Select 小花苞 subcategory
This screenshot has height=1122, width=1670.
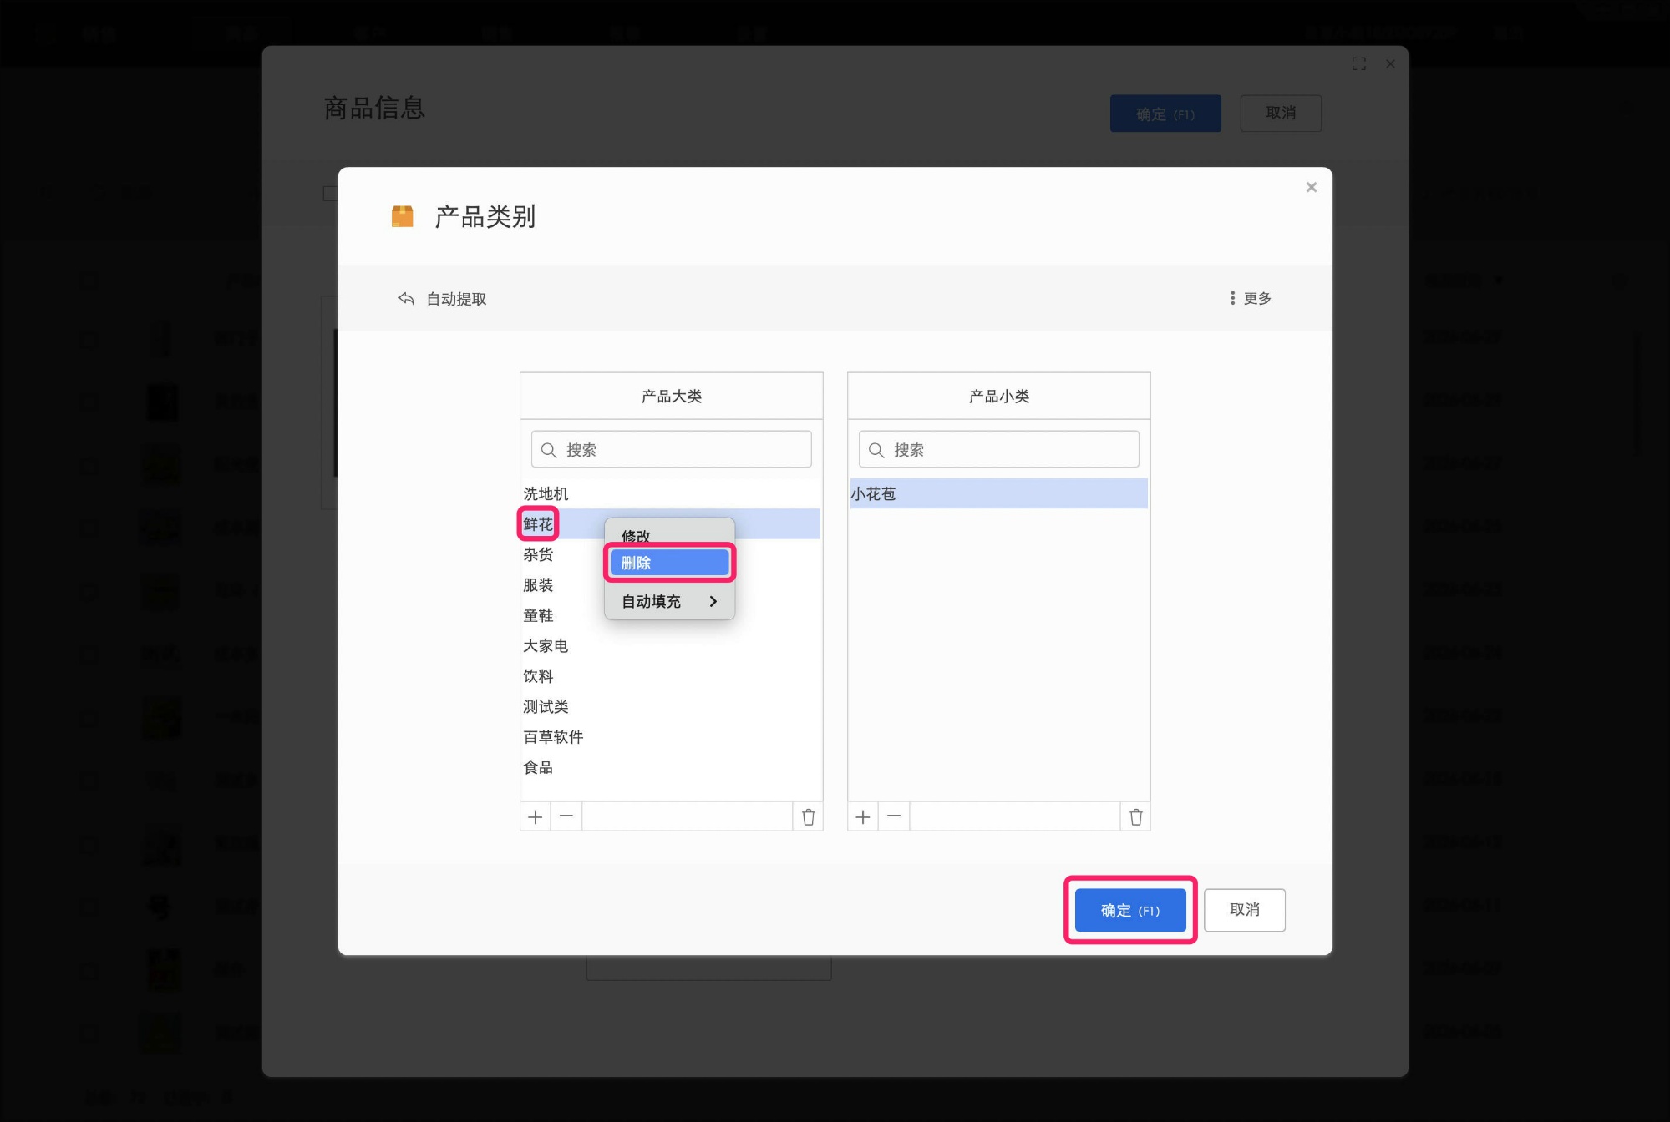pos(999,494)
